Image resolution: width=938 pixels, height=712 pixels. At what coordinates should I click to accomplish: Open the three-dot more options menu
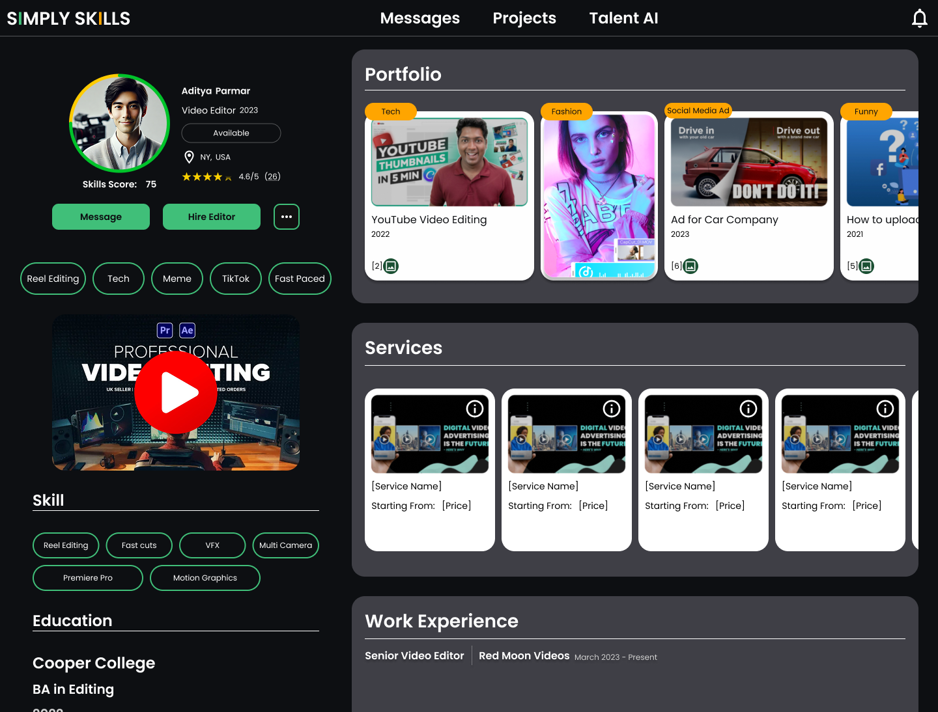(287, 217)
